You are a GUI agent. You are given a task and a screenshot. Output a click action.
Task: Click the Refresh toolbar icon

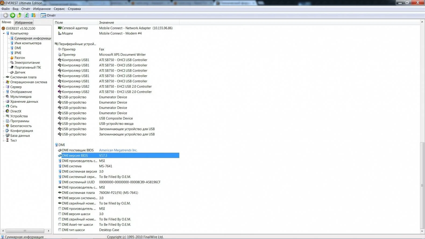pyautogui.click(x=26, y=15)
